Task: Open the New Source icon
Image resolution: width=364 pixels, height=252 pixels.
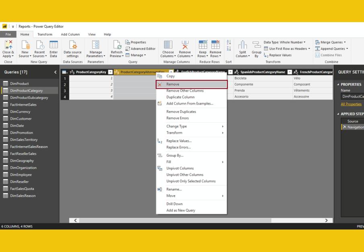Action: (x=25, y=45)
